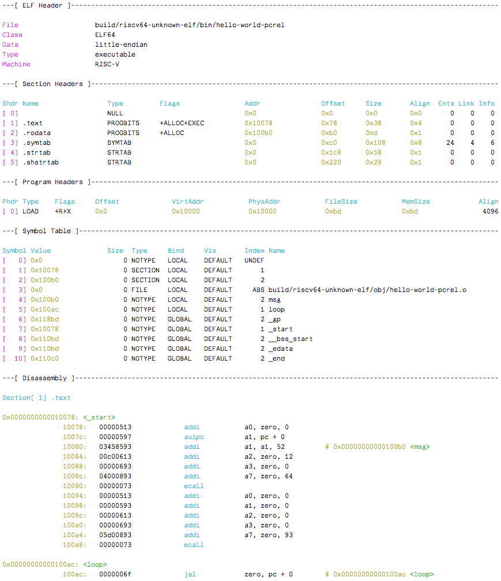501x581 pixels.
Task: Click operands a2, zero, 12
Action: coord(269,457)
